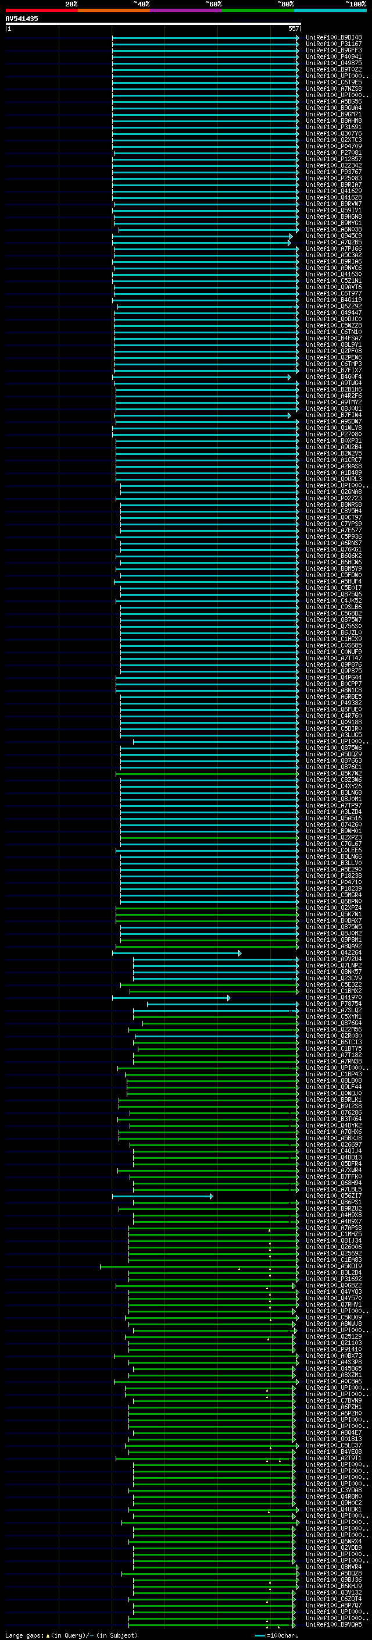Click the short alignment bar for UniRef100_Q41970
372x1640 pixels.
(171, 998)
